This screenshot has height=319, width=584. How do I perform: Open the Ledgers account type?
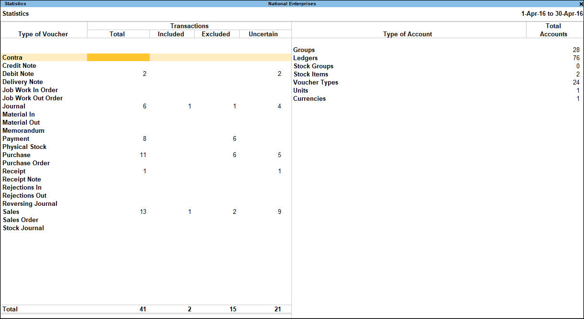pos(305,58)
